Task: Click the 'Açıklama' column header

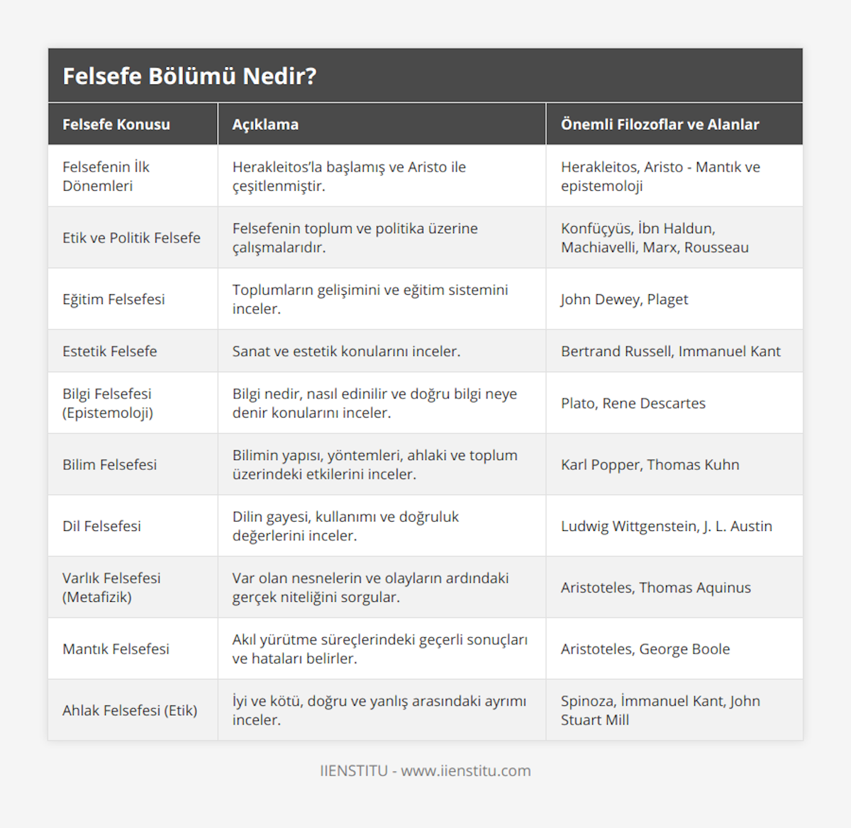Action: point(265,125)
